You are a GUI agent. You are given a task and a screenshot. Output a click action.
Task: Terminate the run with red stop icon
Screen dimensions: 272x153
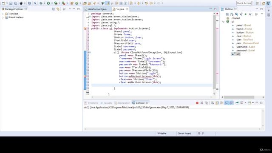pyautogui.click(x=197, y=103)
